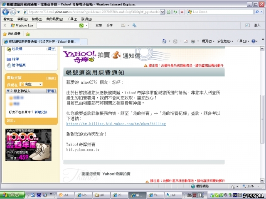Open the recent pages dropdown arrow

point(19,12)
